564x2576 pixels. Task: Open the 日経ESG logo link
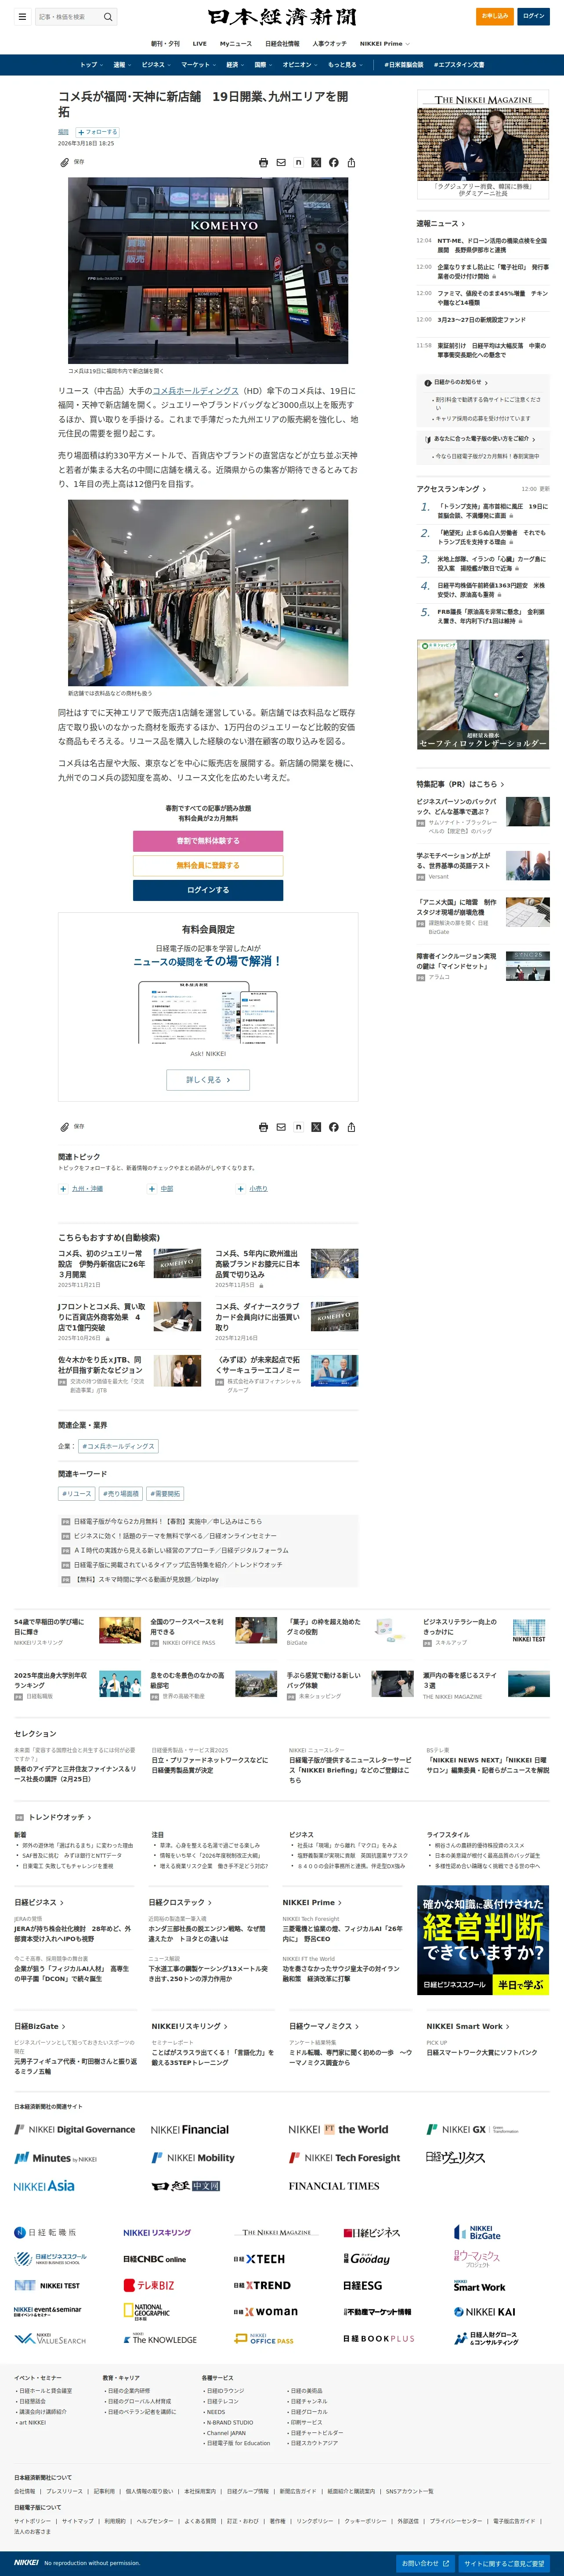click(x=363, y=2285)
